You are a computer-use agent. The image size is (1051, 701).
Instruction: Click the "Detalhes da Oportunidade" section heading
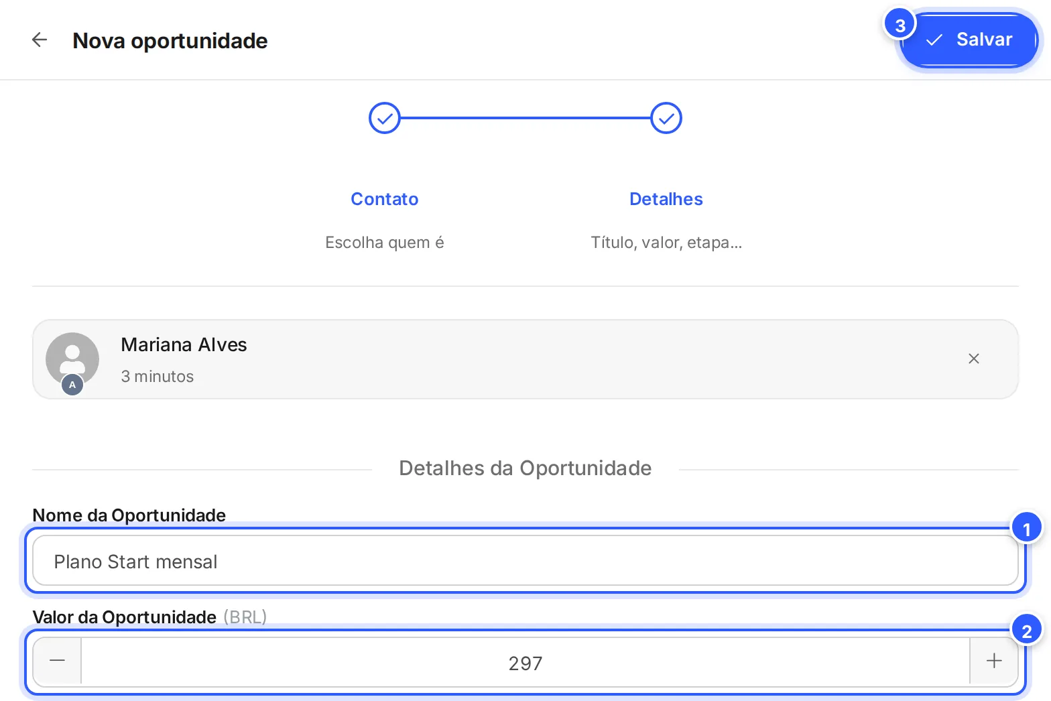point(525,468)
